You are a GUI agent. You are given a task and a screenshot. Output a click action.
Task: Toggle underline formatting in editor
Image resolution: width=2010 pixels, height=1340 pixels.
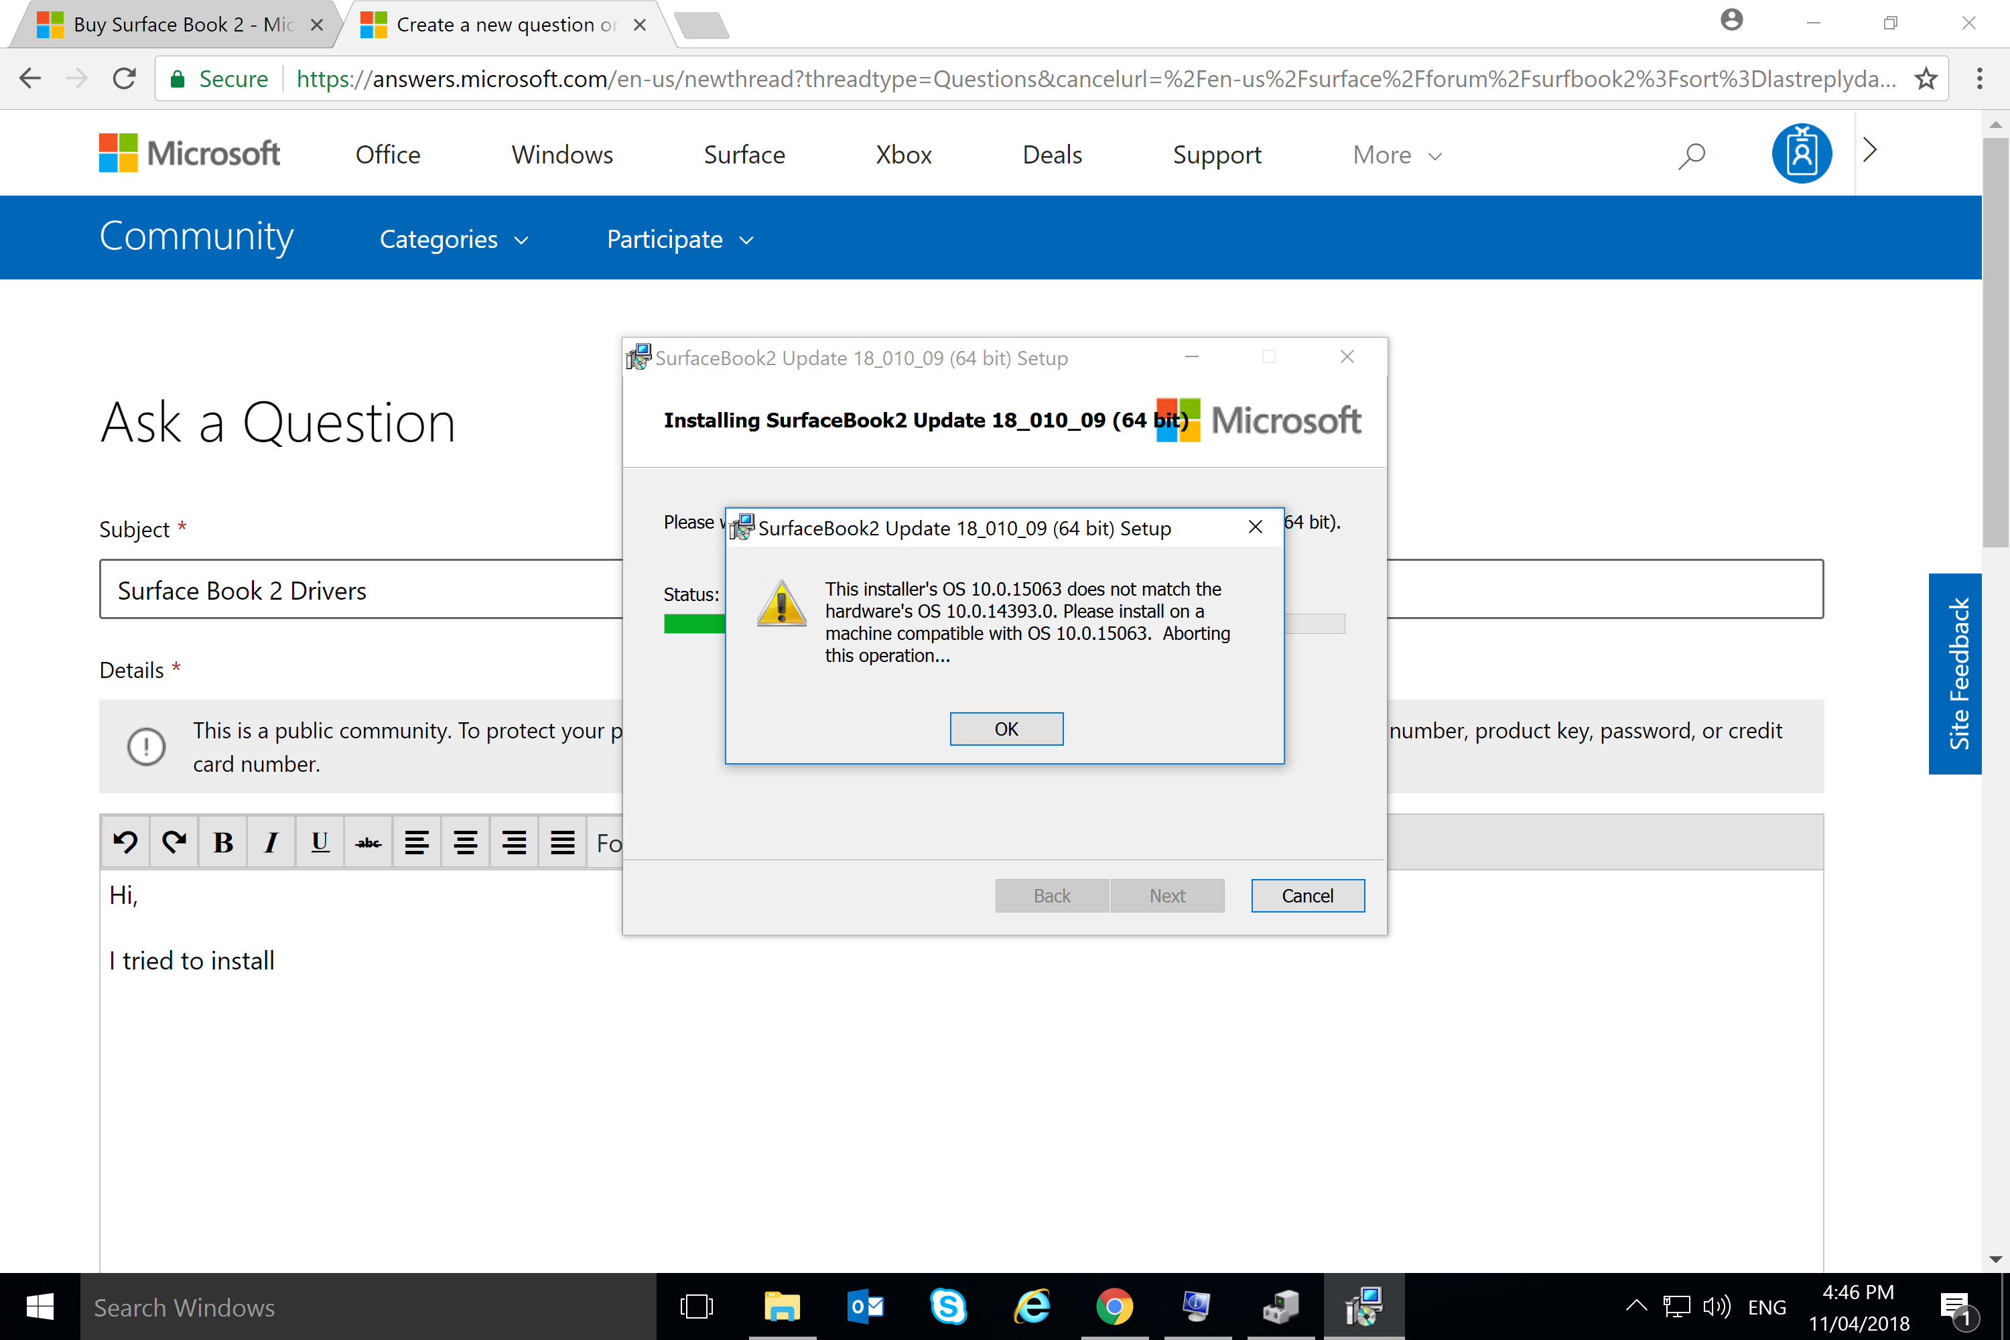tap(320, 843)
